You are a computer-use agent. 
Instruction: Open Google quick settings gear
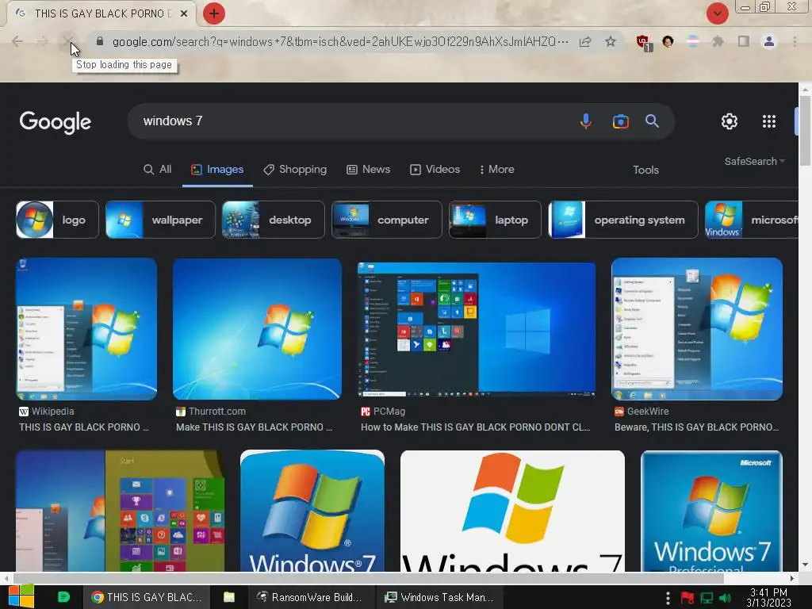click(730, 121)
